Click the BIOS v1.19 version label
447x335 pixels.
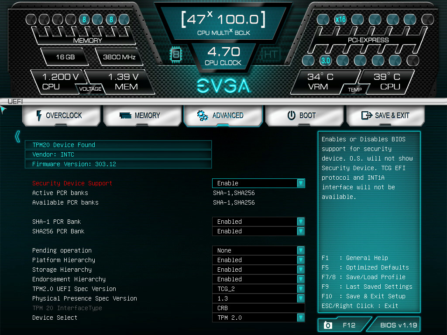tap(399, 325)
